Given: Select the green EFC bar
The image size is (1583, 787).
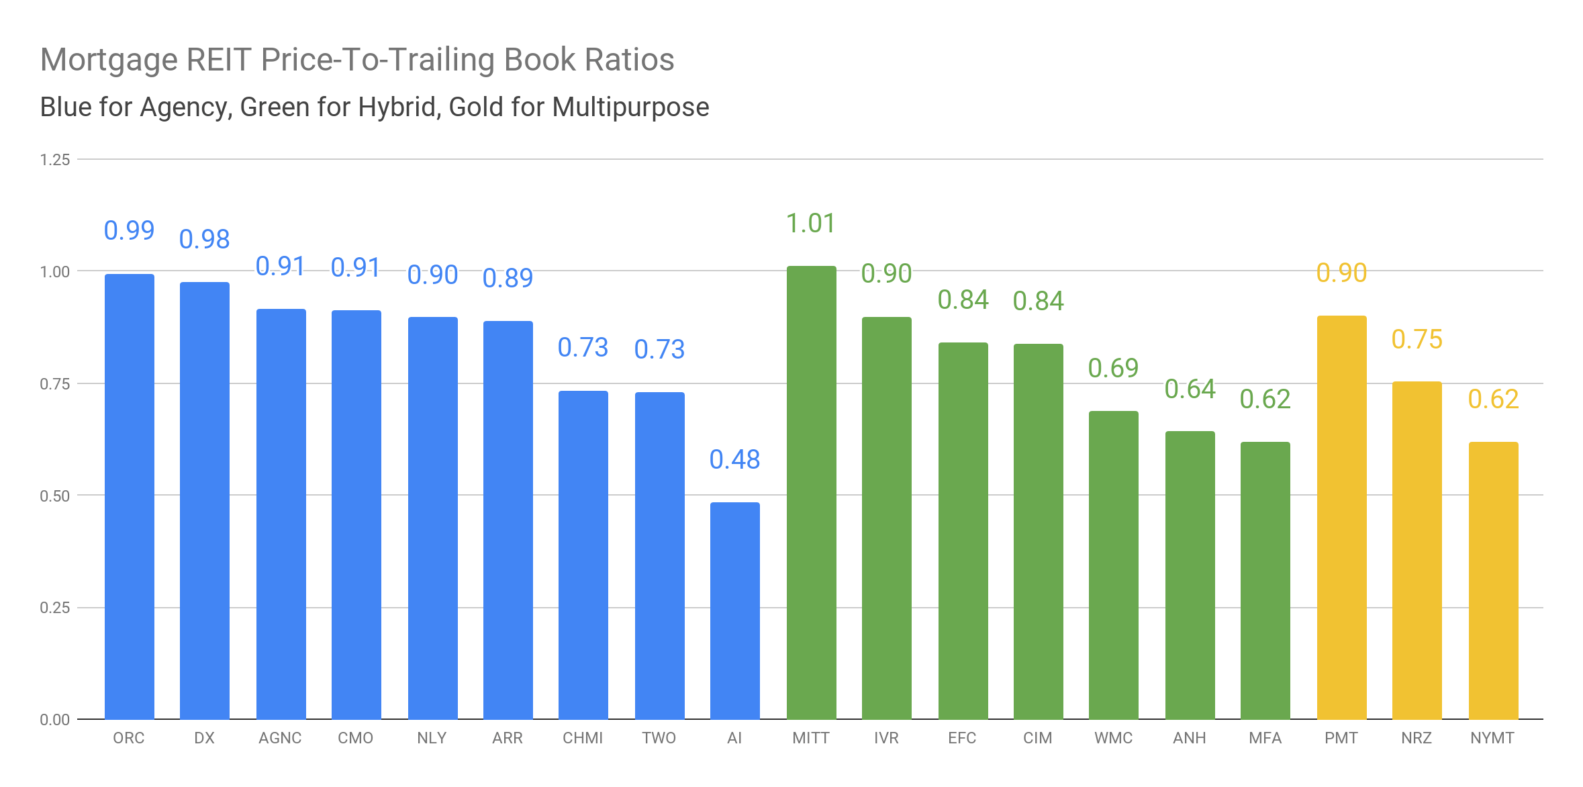Looking at the screenshot, I should [963, 530].
